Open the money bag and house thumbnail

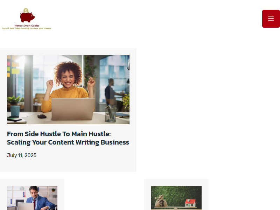coord(176,198)
